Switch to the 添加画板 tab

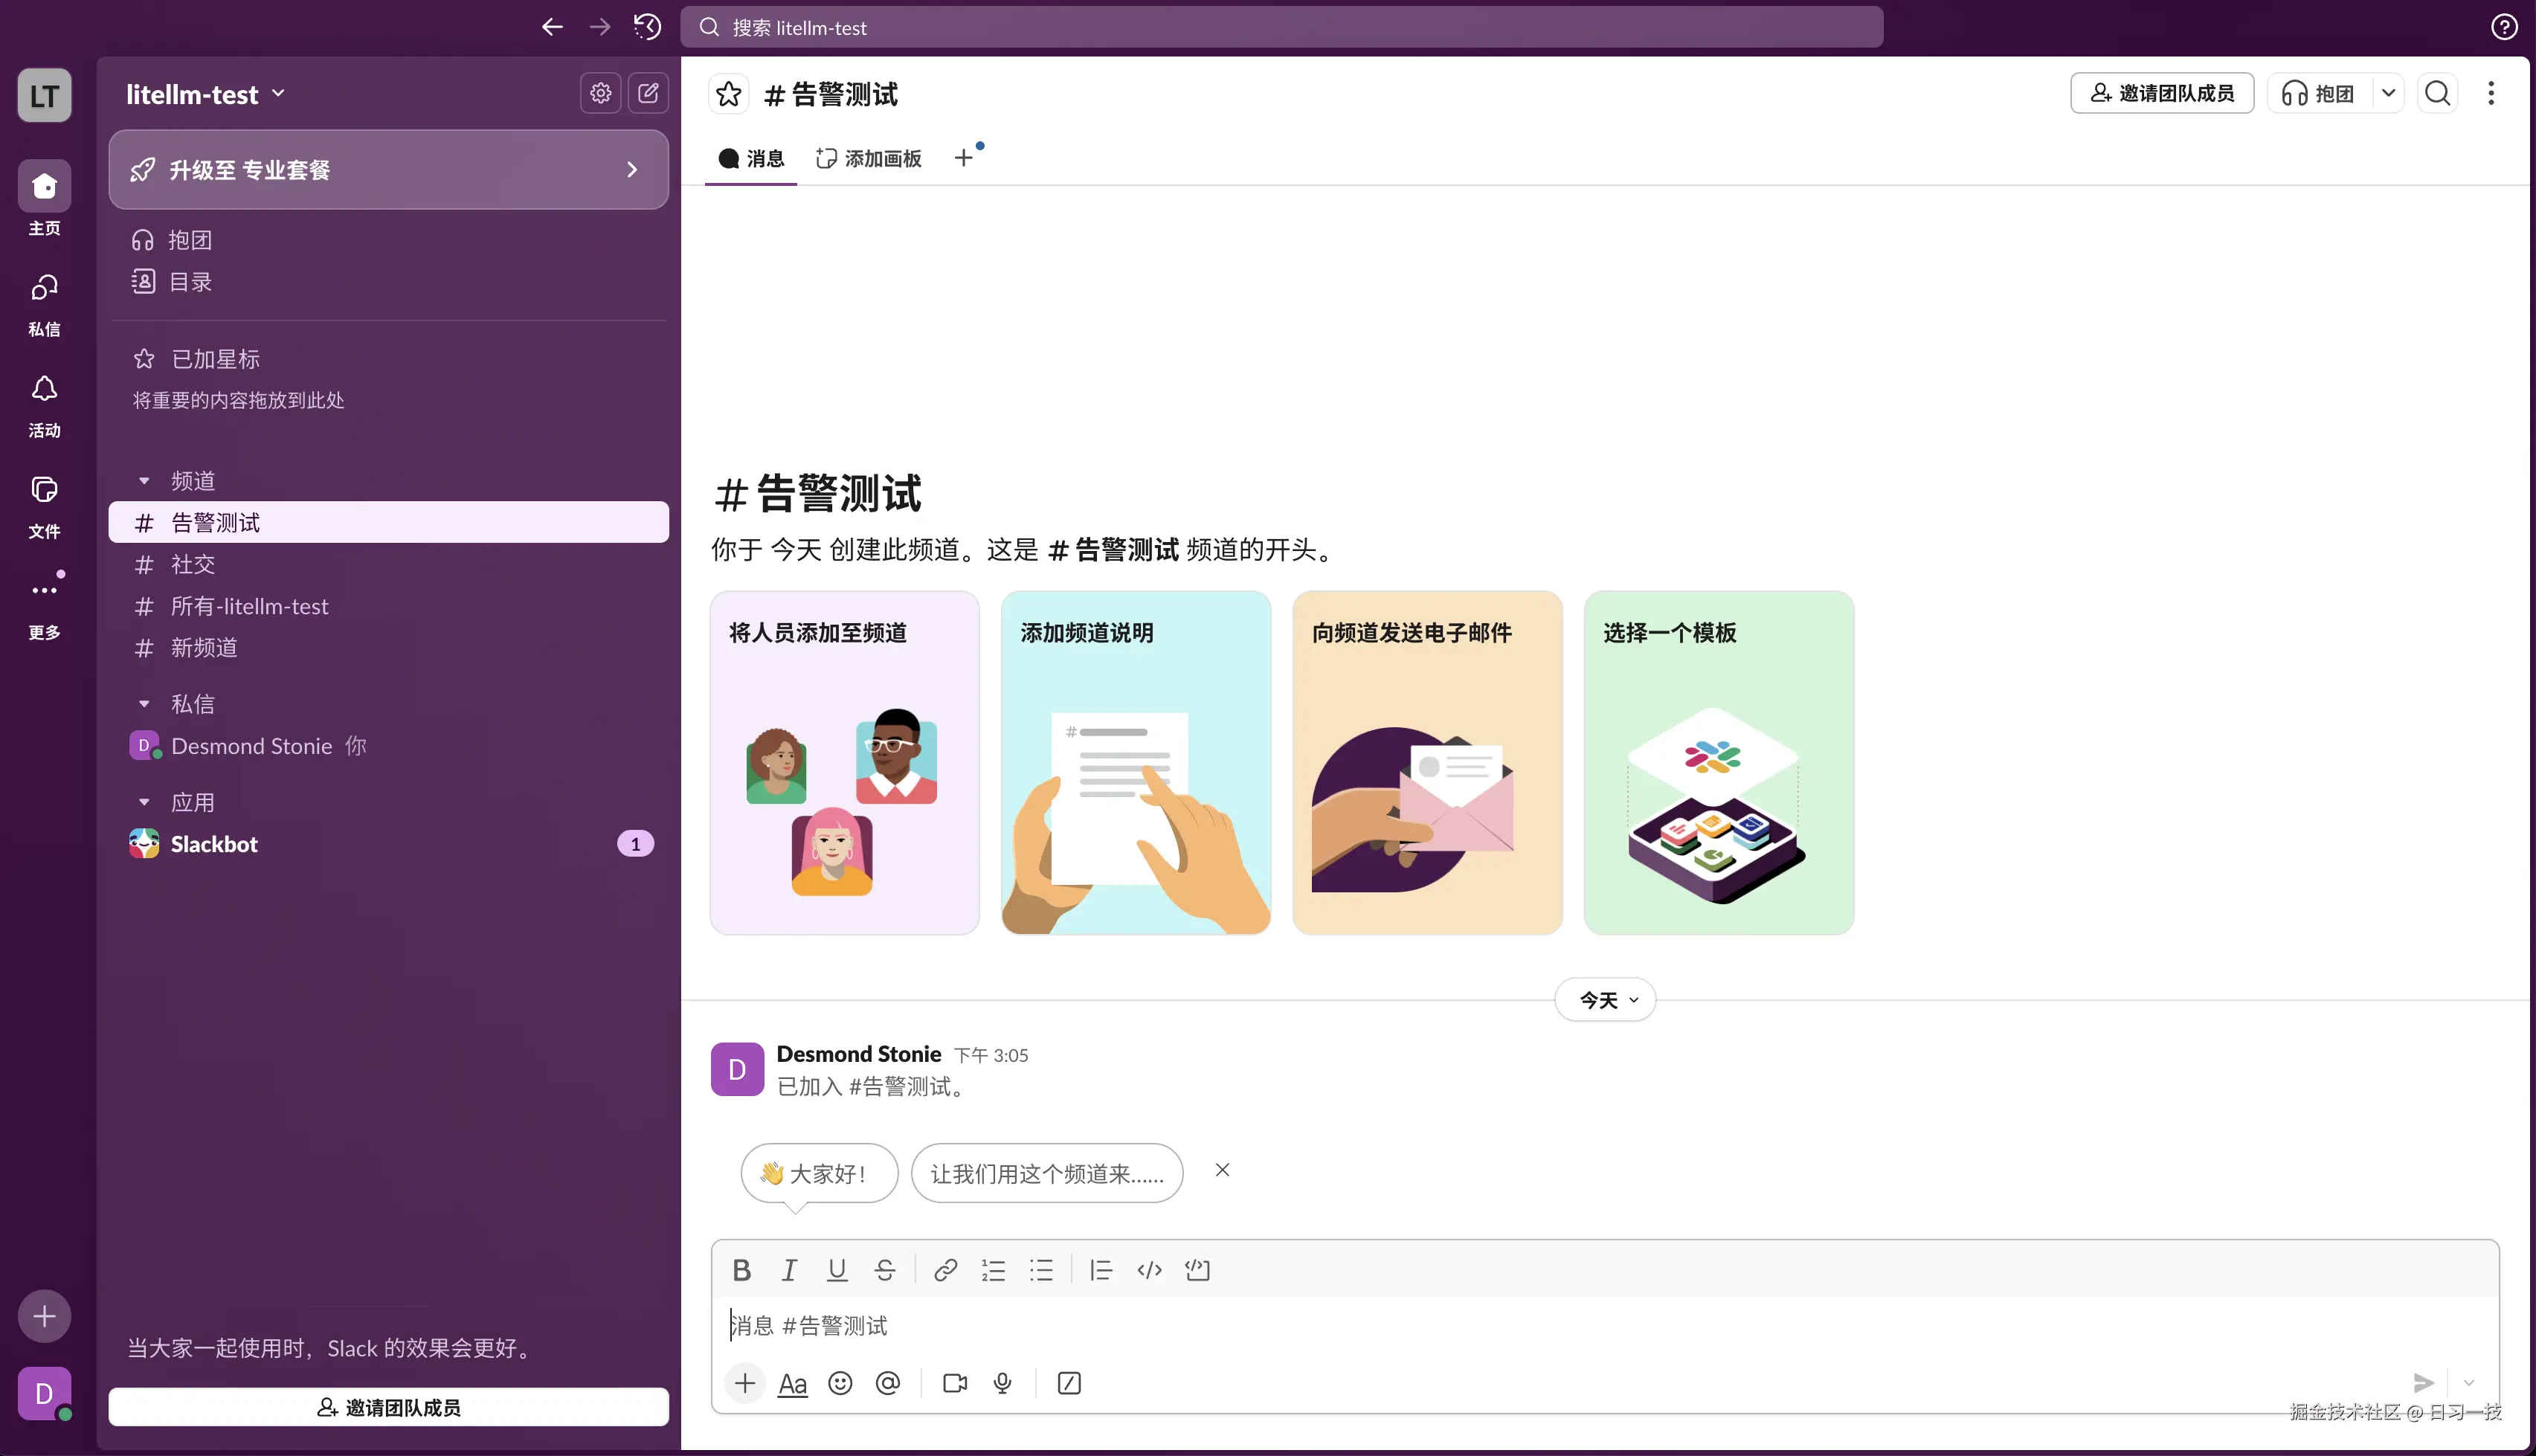point(868,158)
